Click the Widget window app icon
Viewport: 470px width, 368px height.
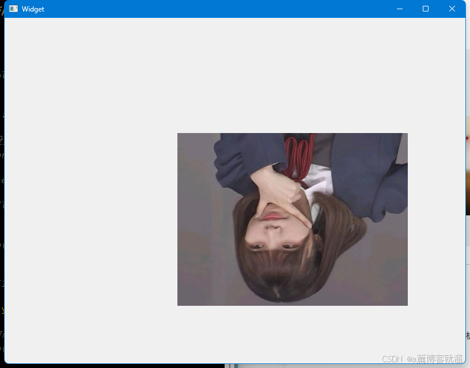tap(13, 9)
